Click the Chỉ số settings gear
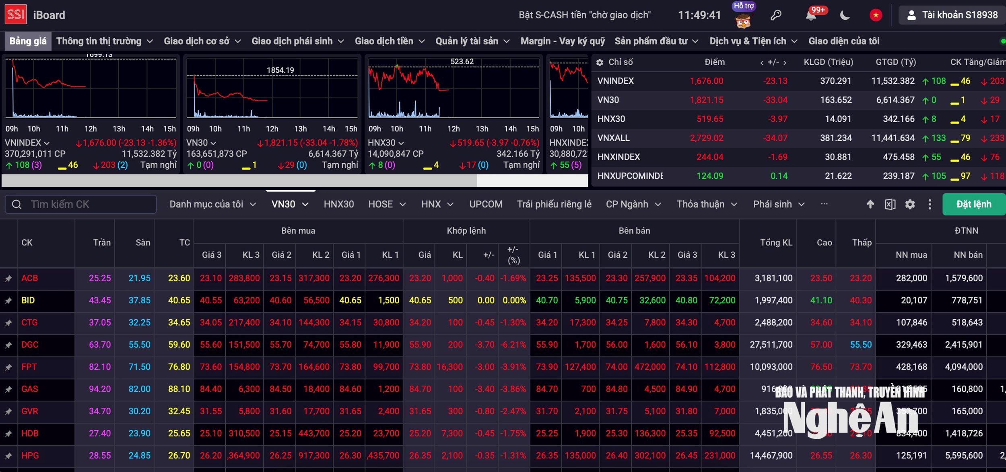Viewport: 1006px width, 472px height. pyautogui.click(x=600, y=62)
